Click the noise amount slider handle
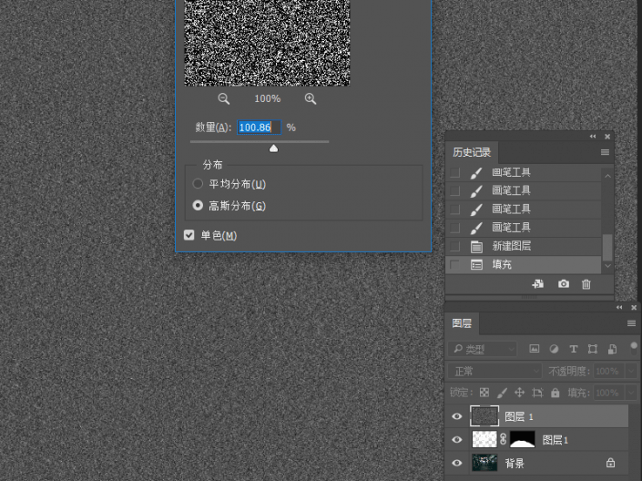 click(273, 148)
